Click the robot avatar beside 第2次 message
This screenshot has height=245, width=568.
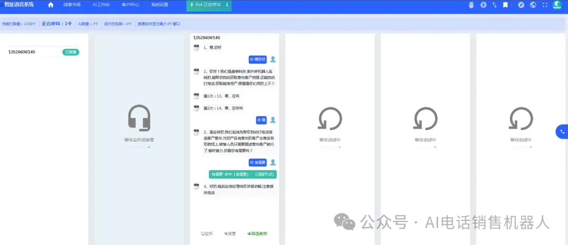196,108
